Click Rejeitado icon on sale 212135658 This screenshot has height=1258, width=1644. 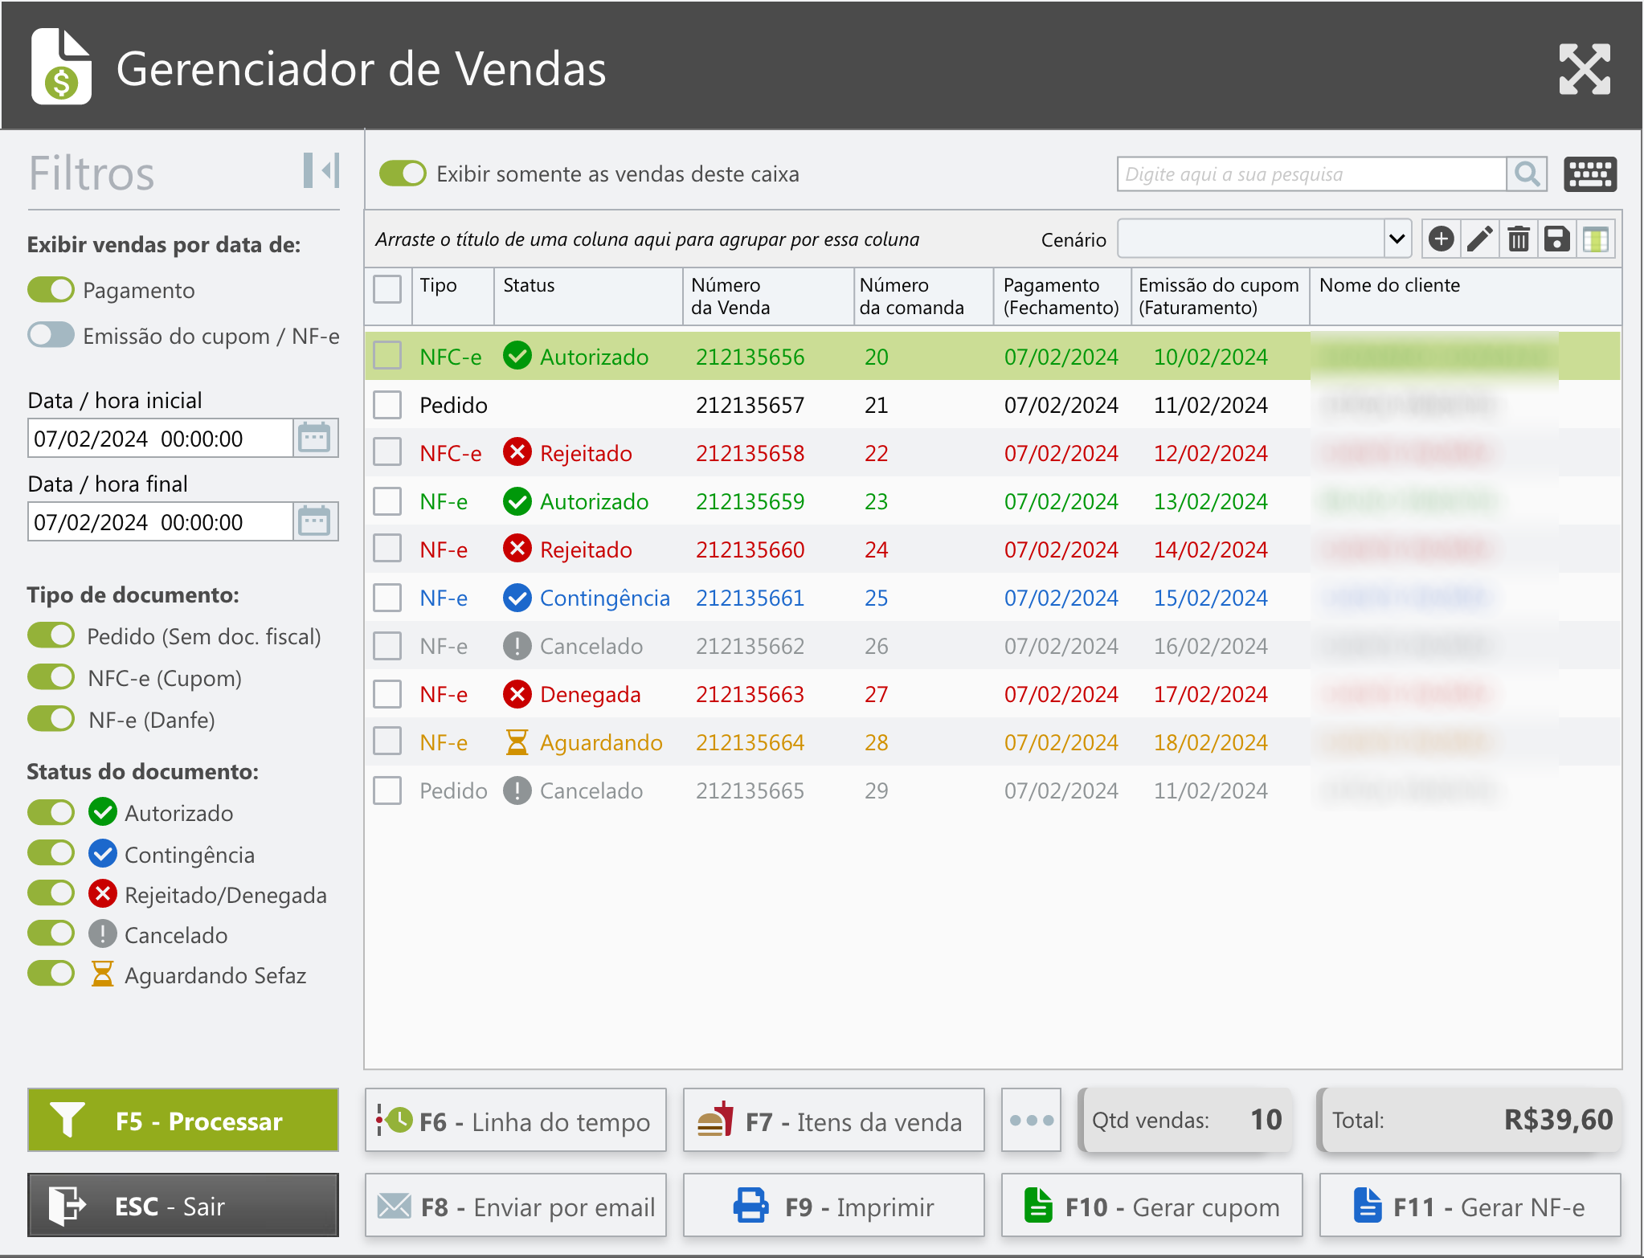[x=517, y=452]
